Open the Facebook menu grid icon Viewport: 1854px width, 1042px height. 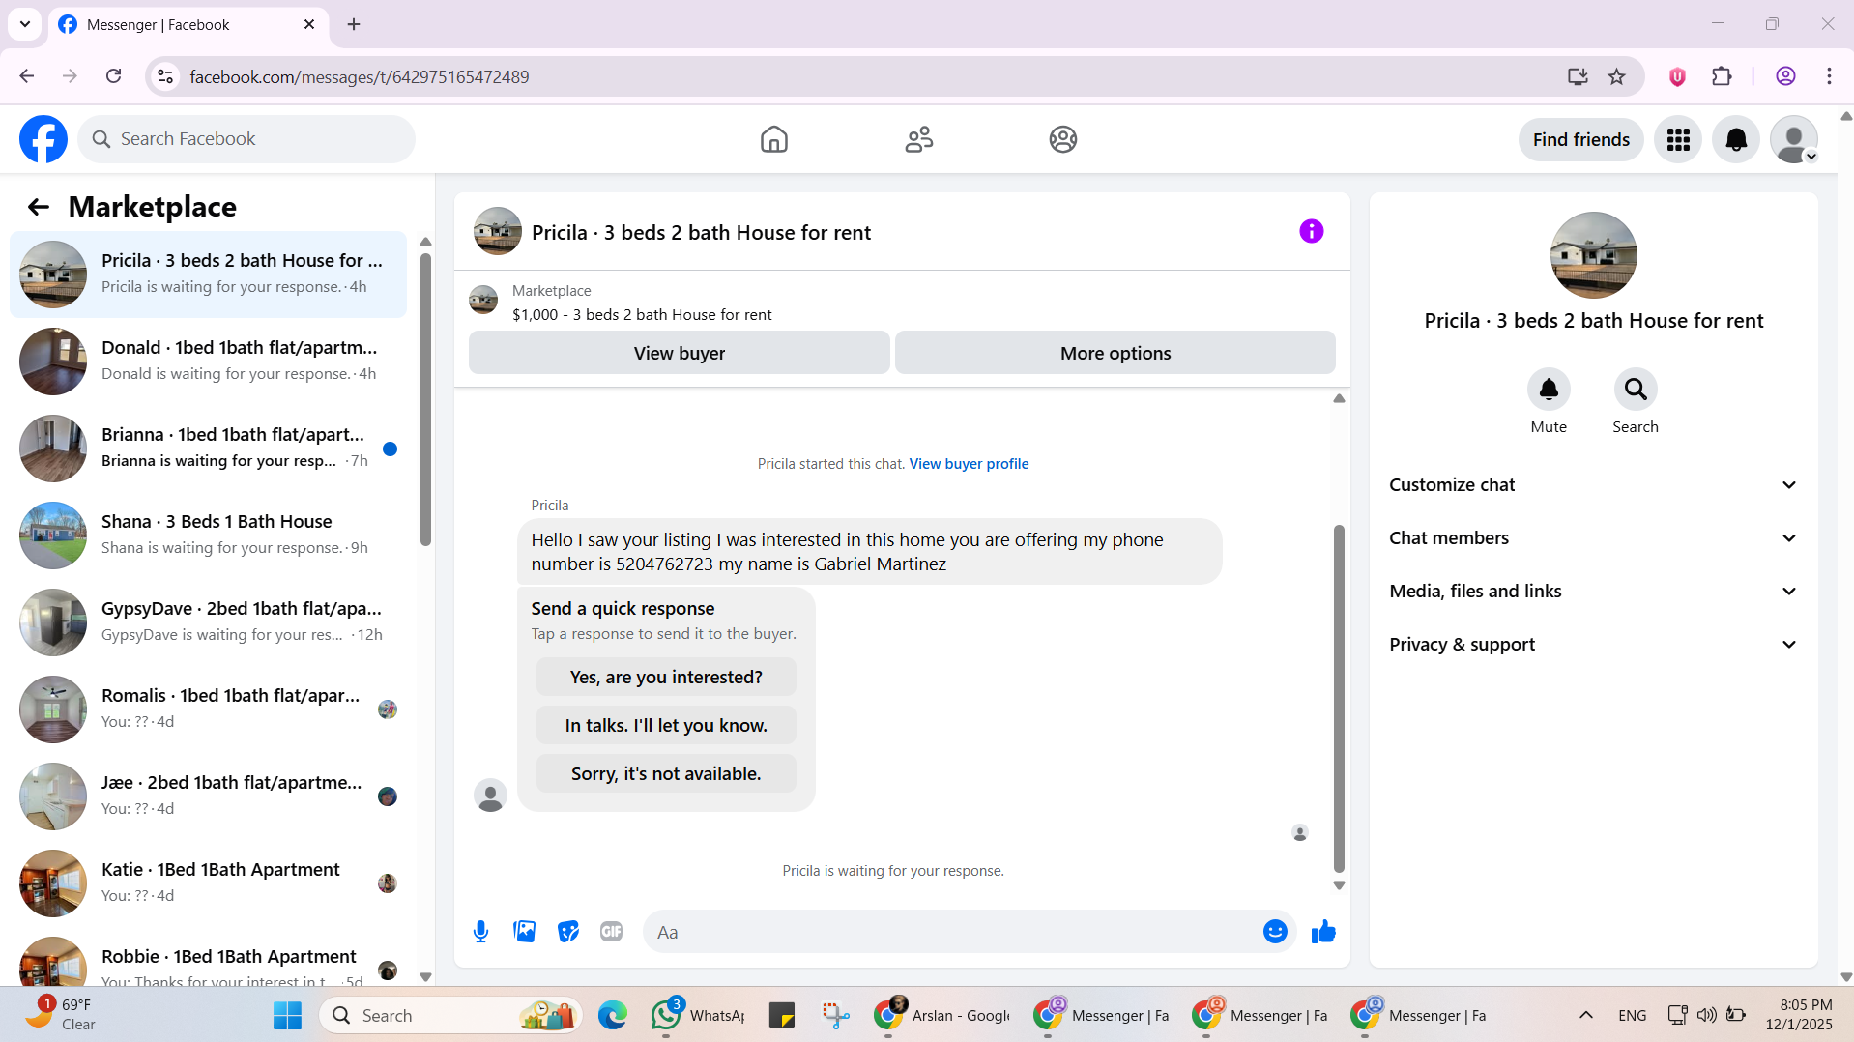[x=1678, y=140]
